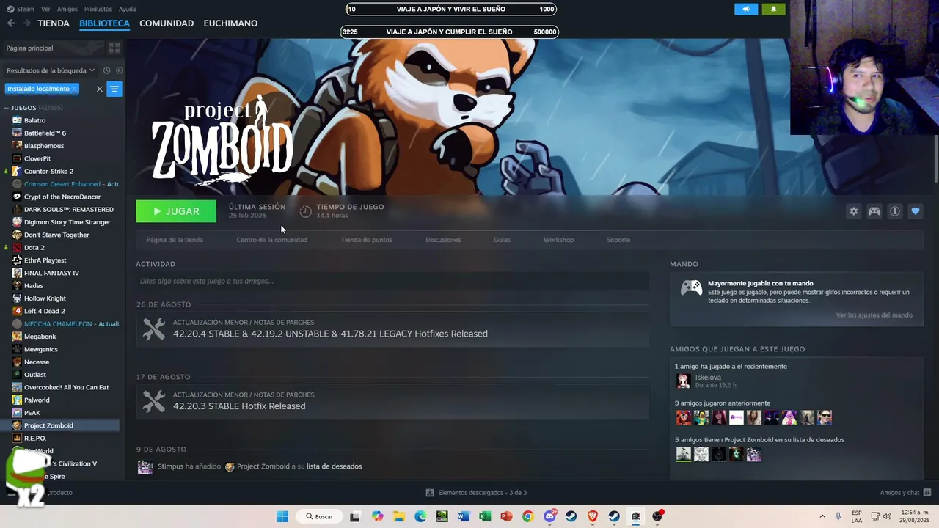The image size is (939, 528).
Task: Open the Windows Start menu
Action: pyautogui.click(x=282, y=516)
